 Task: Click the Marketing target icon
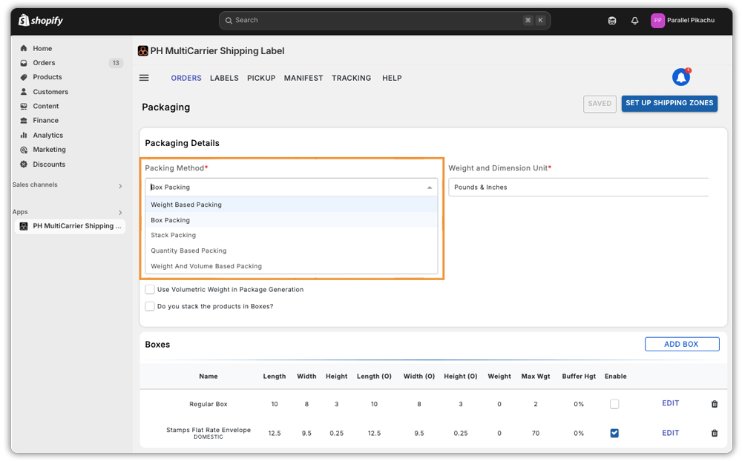24,150
